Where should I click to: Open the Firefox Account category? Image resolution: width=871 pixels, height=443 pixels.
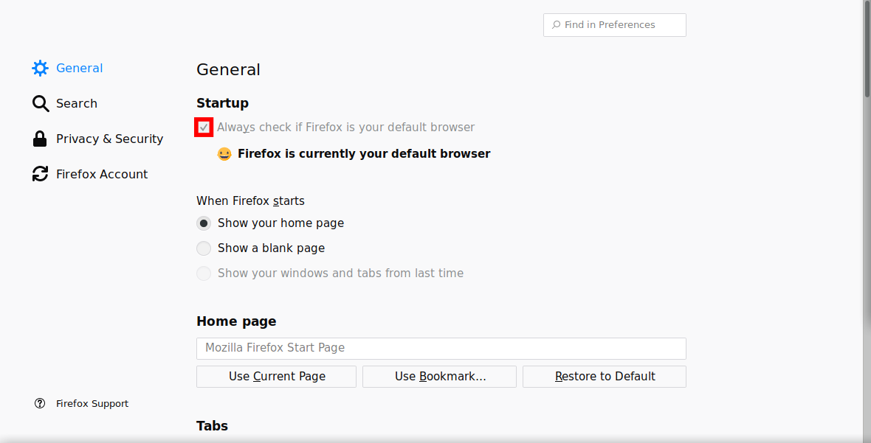pos(102,174)
